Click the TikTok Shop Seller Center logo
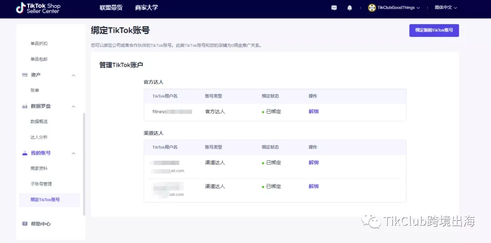This screenshot has height=243, width=491. (x=38, y=8)
